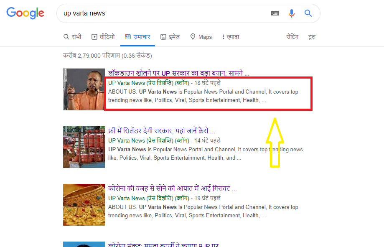Viewport: 384px width, 247px height.
Task: Switch to the वीडियो tab
Action: click(103, 37)
